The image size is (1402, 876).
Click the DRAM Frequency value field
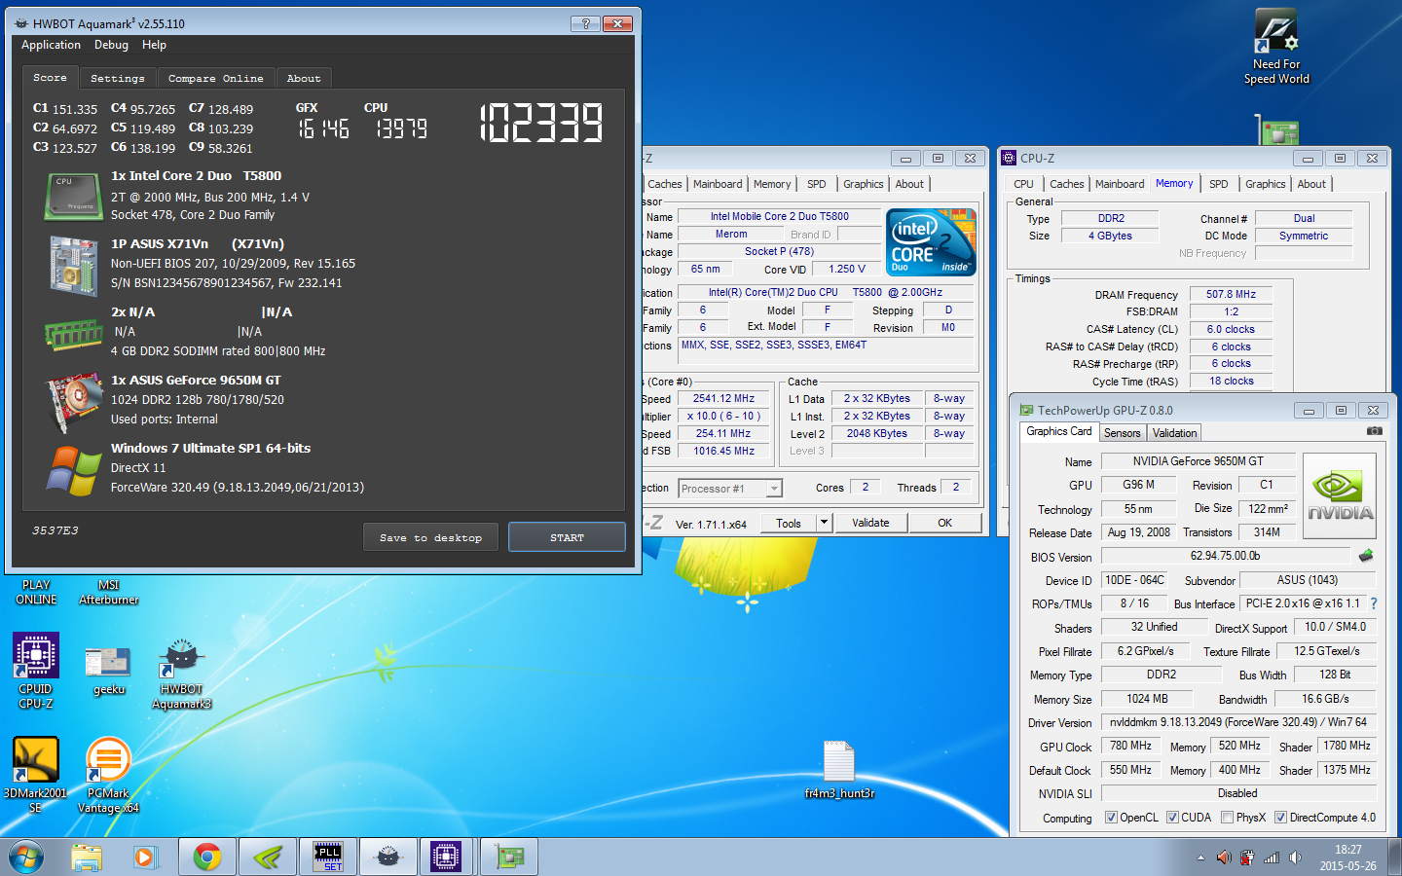click(1231, 294)
